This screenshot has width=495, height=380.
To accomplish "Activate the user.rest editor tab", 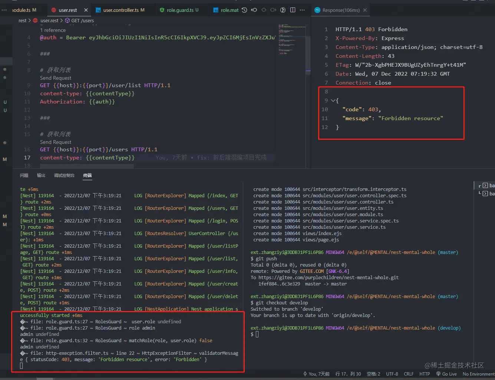I will pyautogui.click(x=68, y=10).
